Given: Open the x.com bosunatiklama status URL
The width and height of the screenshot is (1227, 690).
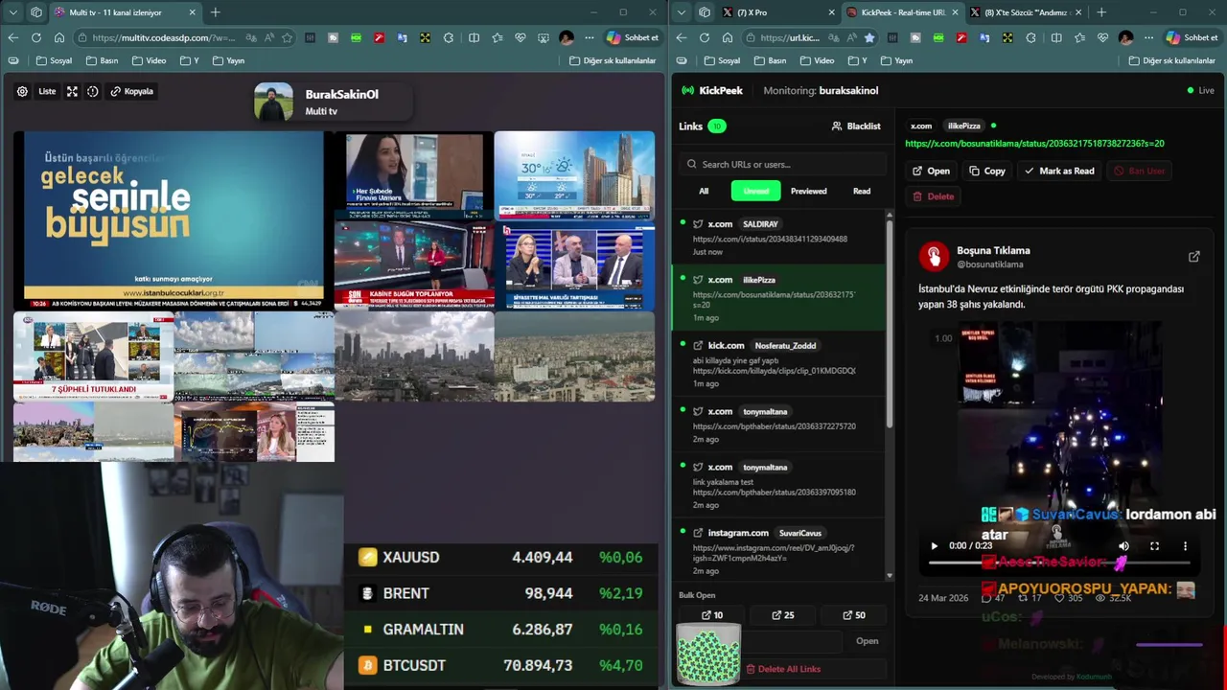Looking at the screenshot, I should click(1034, 143).
